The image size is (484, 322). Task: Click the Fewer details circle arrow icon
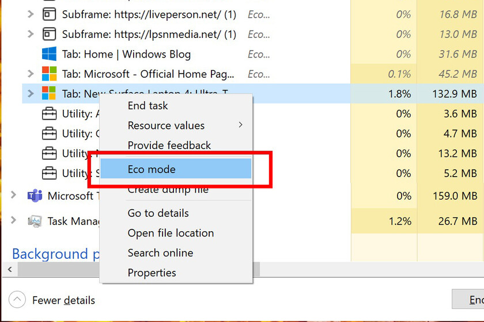[x=17, y=300]
